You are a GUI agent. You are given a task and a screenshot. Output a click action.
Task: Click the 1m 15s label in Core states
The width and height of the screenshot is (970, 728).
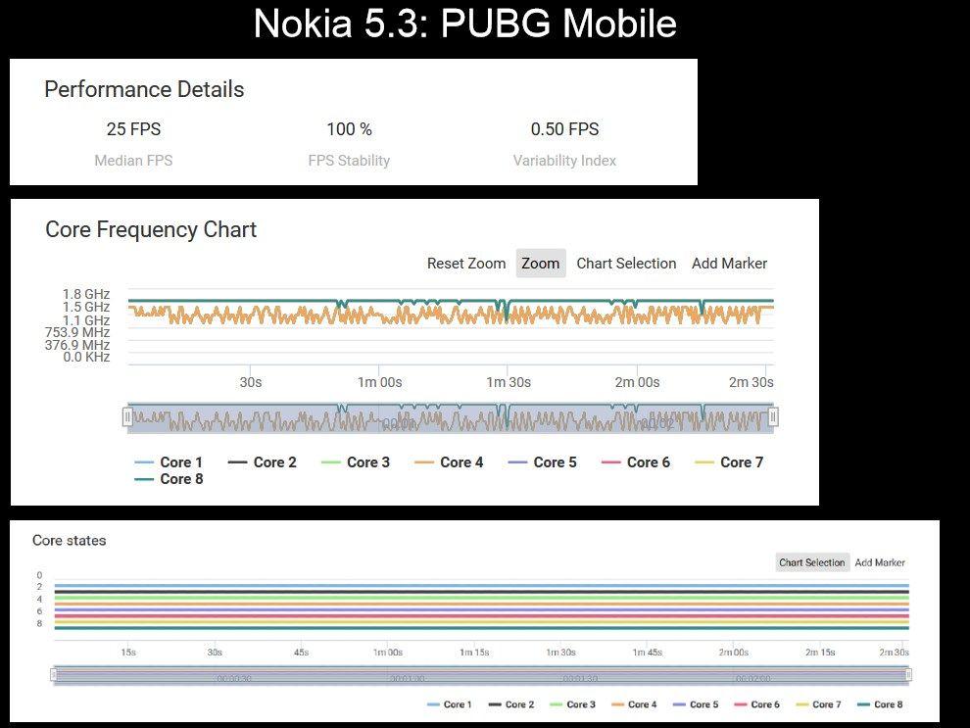tap(474, 653)
